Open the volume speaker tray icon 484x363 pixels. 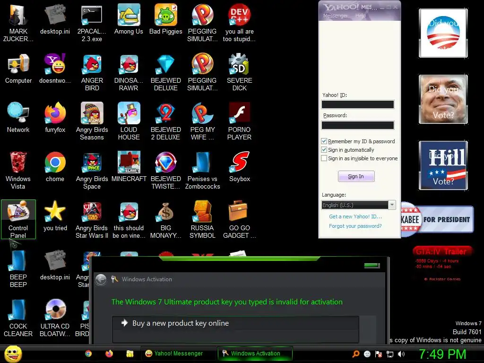[x=401, y=354]
